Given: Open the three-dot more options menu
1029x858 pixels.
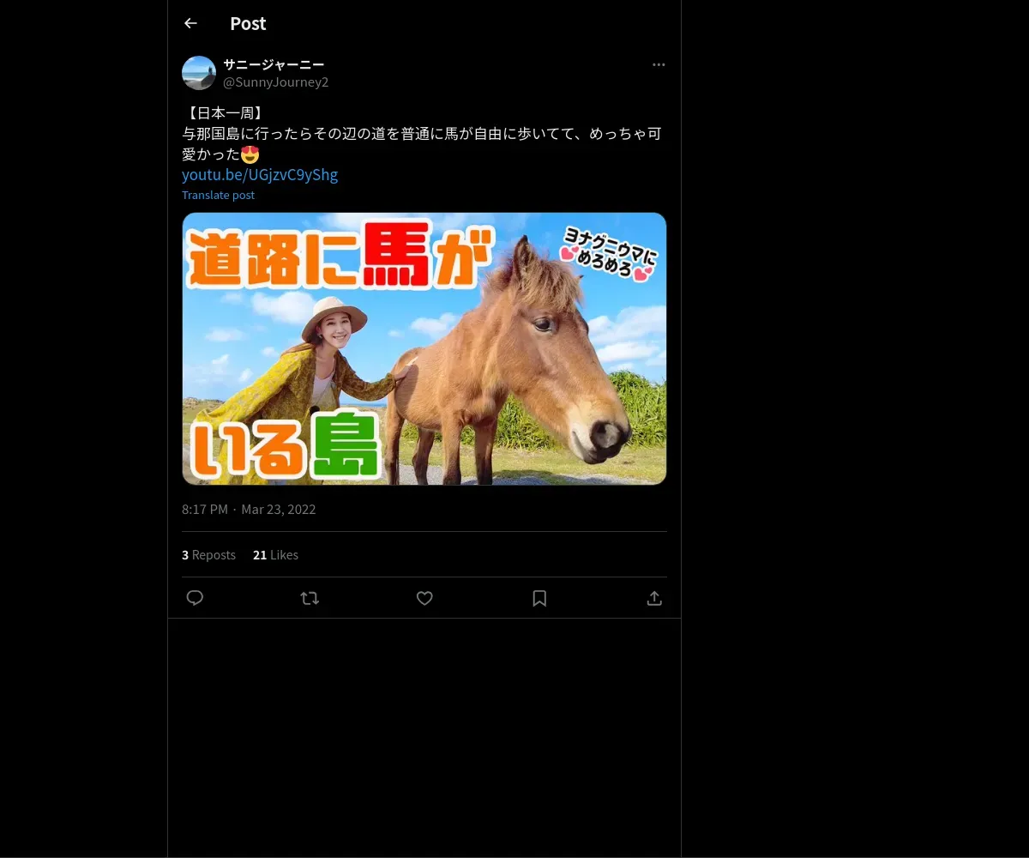Looking at the screenshot, I should (x=659, y=64).
